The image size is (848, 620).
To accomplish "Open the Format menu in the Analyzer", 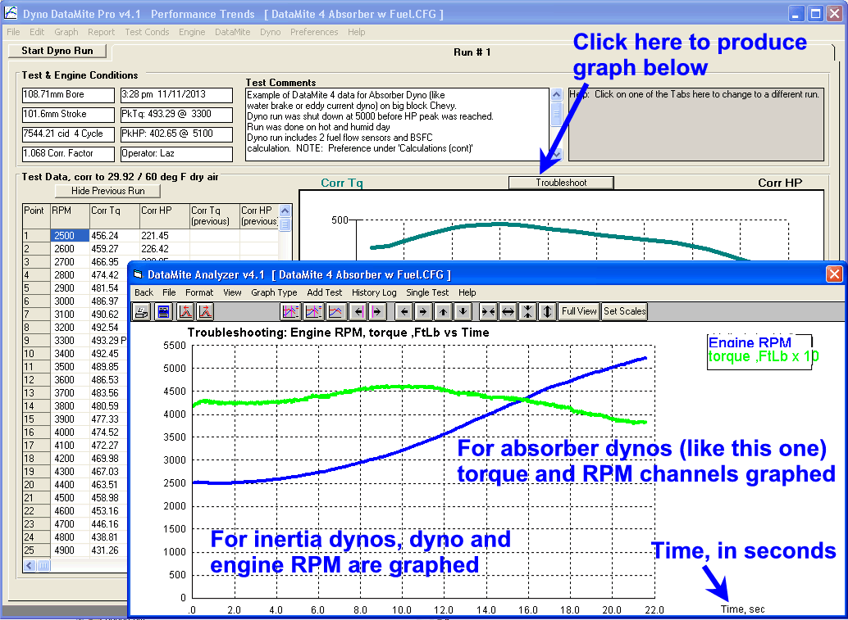I will pyautogui.click(x=199, y=292).
